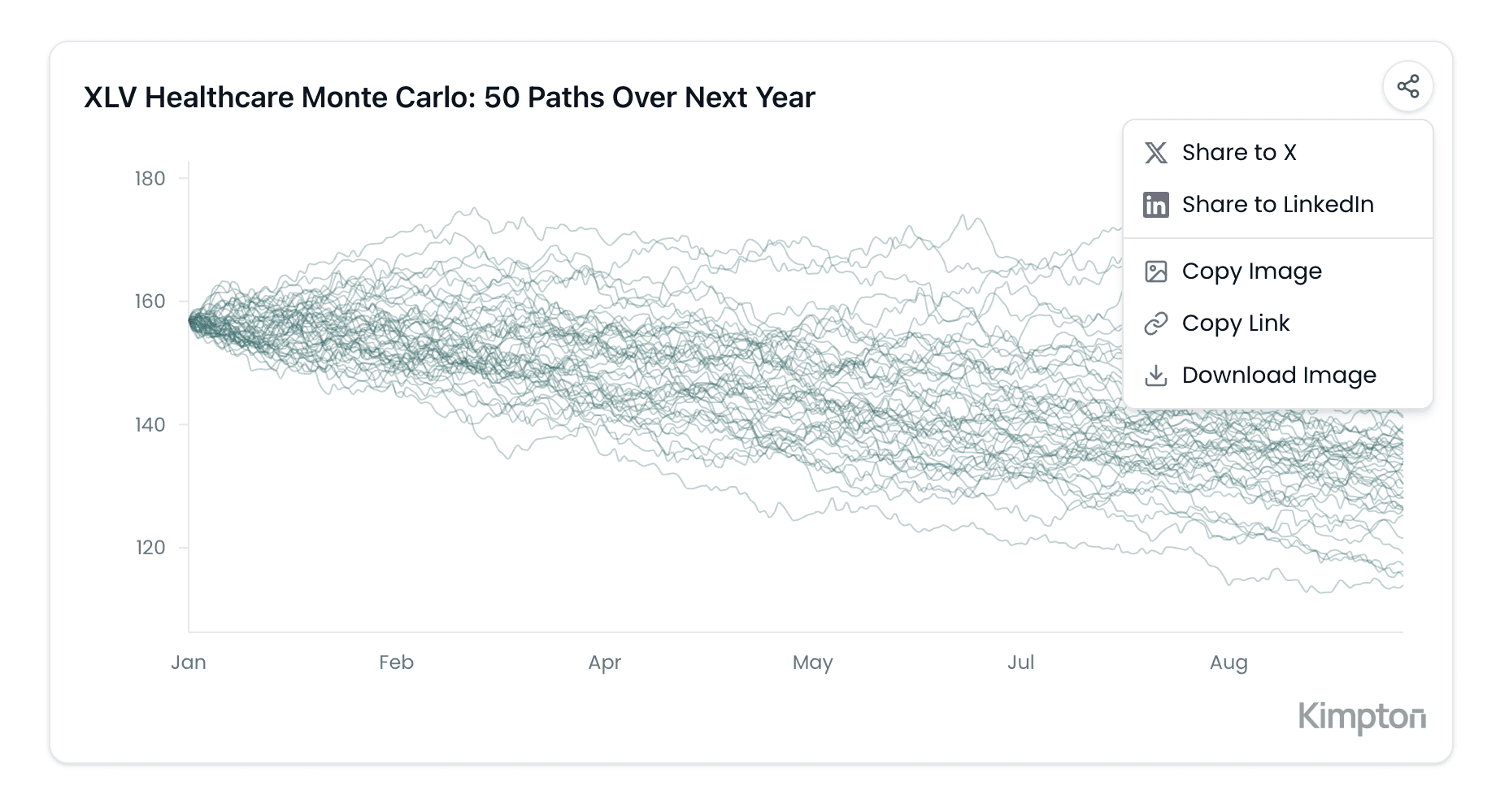Click the Copy Image picture icon
This screenshot has height=803, width=1509.
(1155, 271)
